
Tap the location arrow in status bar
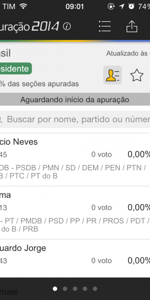(x=121, y=6)
